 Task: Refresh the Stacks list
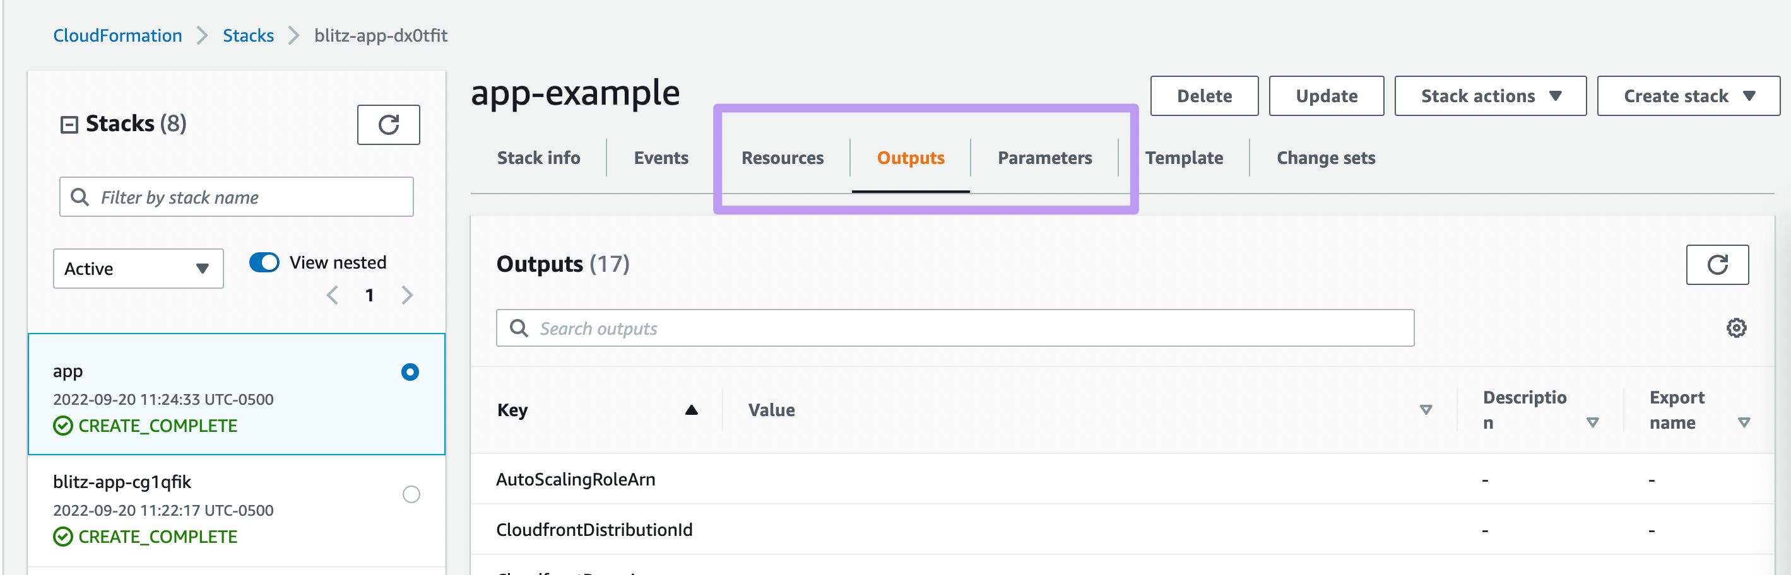(388, 125)
